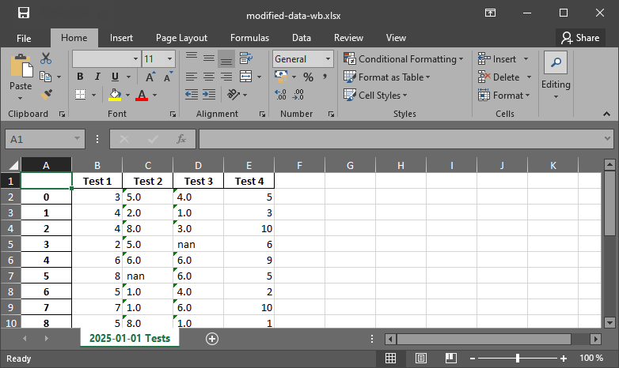
Task: Decrease font size with smaller A icon
Action: point(168,77)
